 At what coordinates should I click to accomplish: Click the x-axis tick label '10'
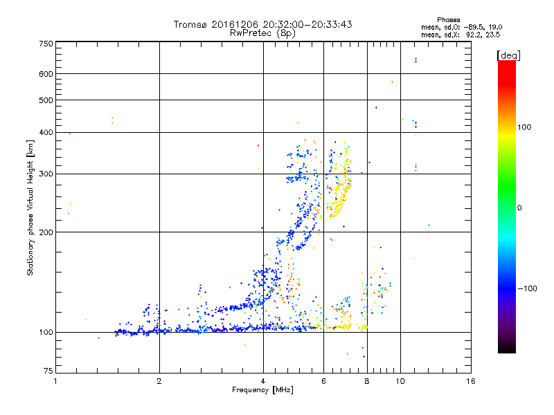[x=400, y=381]
